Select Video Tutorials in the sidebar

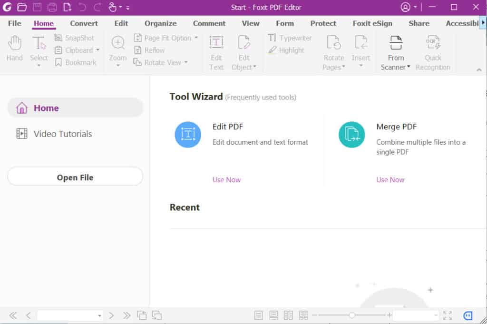coord(62,134)
